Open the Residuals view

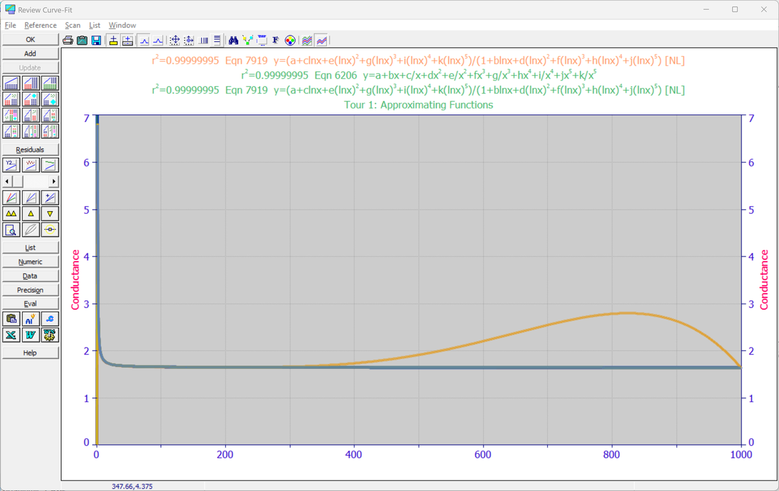coord(31,150)
